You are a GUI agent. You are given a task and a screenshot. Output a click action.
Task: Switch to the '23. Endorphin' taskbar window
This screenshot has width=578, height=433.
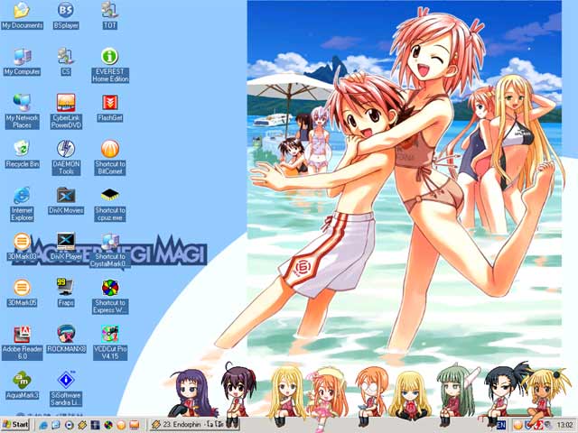(194, 425)
